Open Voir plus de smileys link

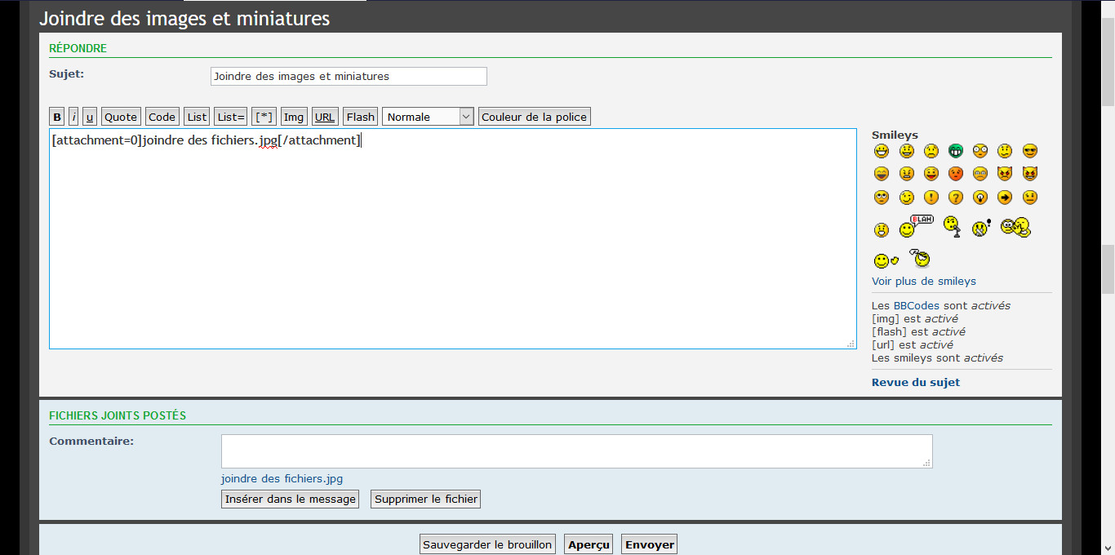[924, 281]
